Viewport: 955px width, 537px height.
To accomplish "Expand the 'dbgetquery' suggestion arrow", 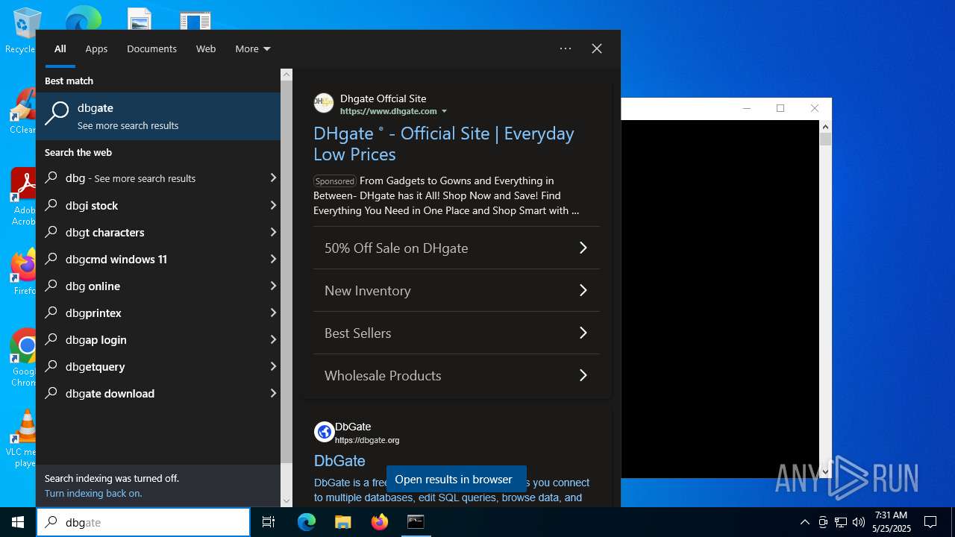I will pyautogui.click(x=273, y=366).
